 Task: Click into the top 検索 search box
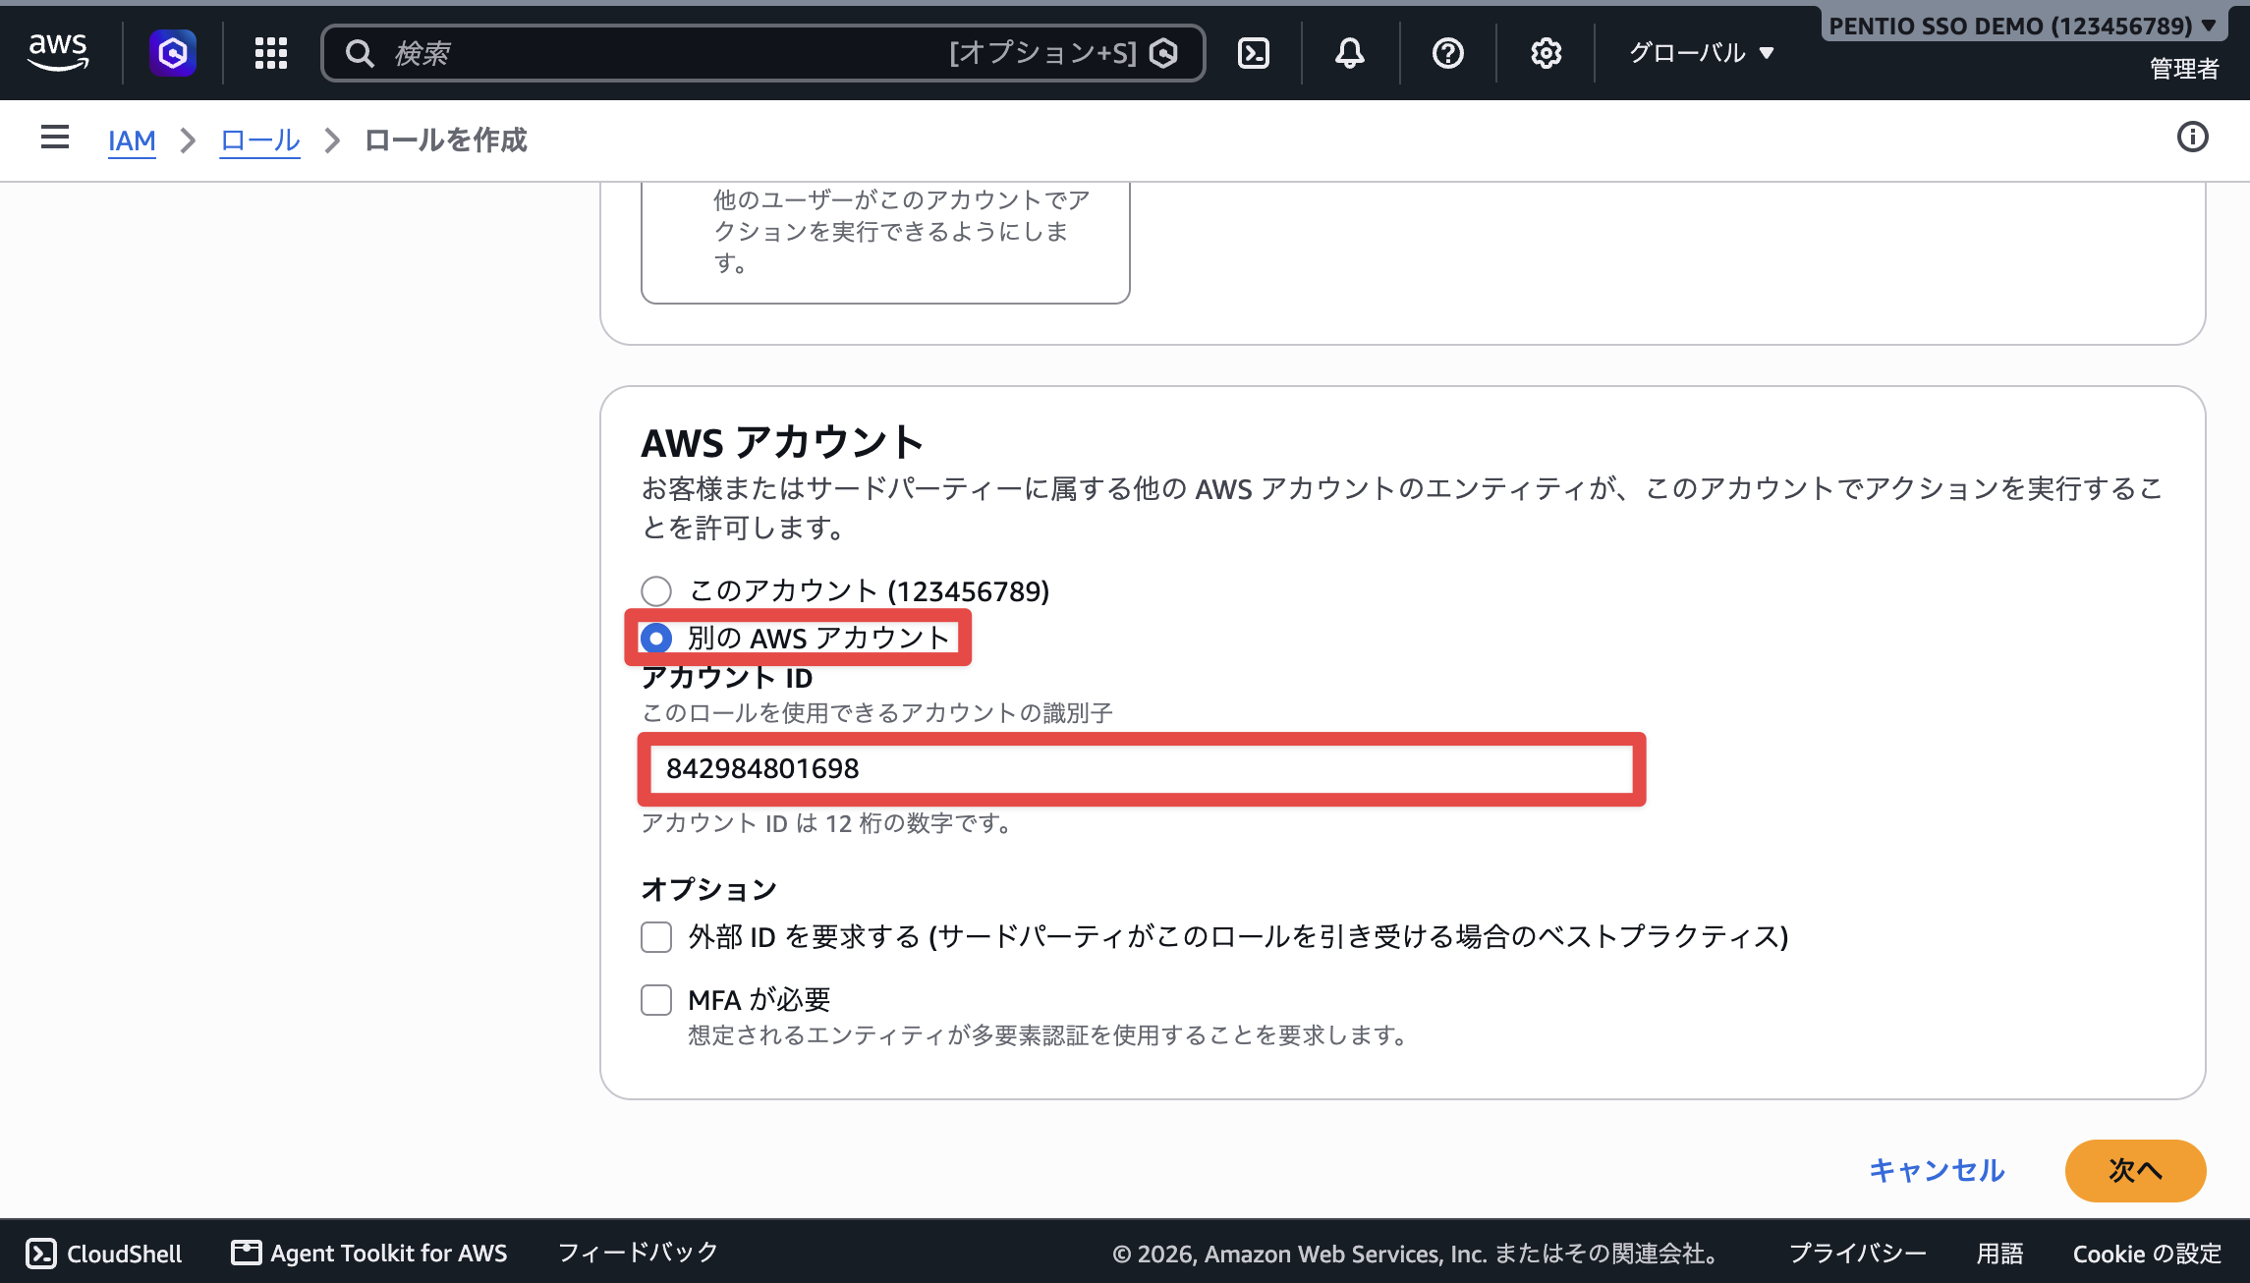(762, 53)
